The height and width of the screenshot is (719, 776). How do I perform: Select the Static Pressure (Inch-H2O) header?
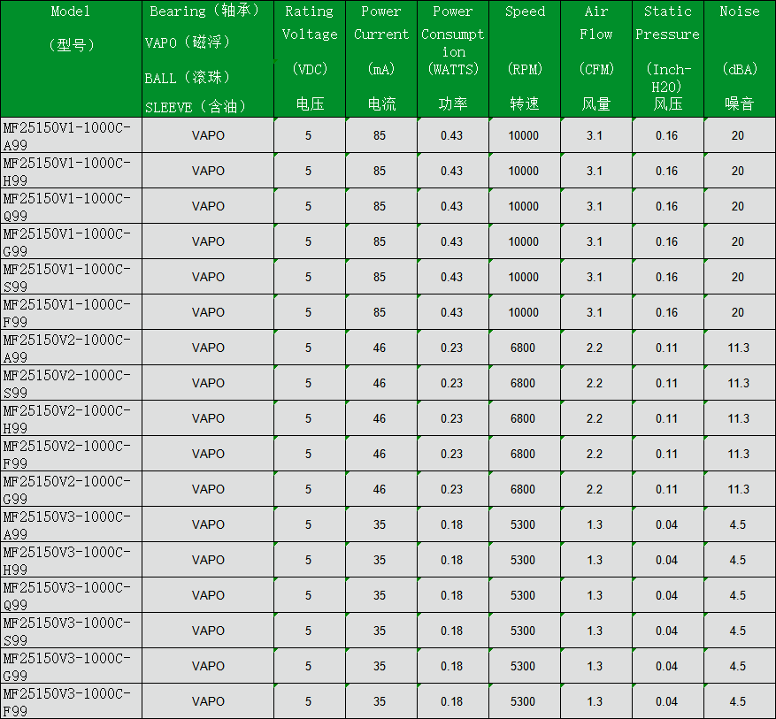[x=668, y=58]
